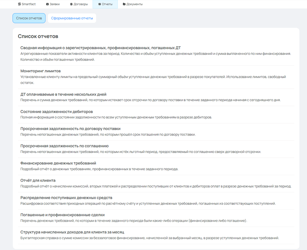Click the icon beside Заявки
Screen dimensions: 307x250
tap(47, 4)
